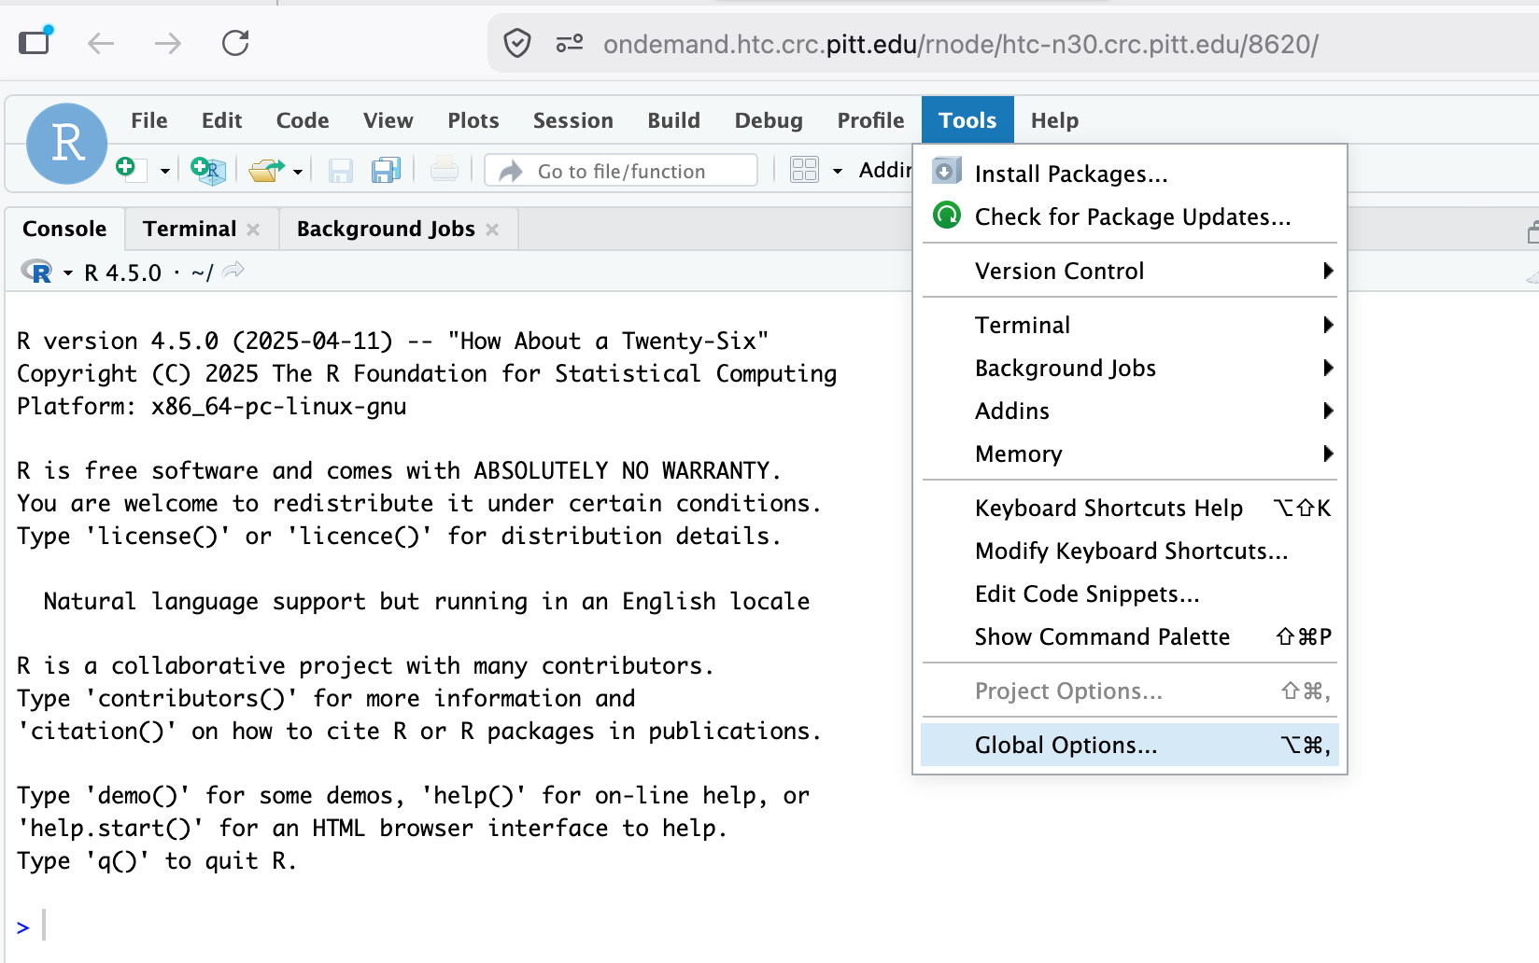Close the Background Jobs tab
Screen dimensions: 1539x963
click(493, 230)
